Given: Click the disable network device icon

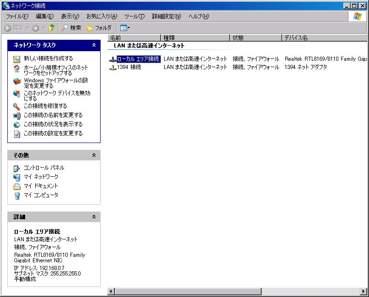Looking at the screenshot, I should pyautogui.click(x=17, y=94).
